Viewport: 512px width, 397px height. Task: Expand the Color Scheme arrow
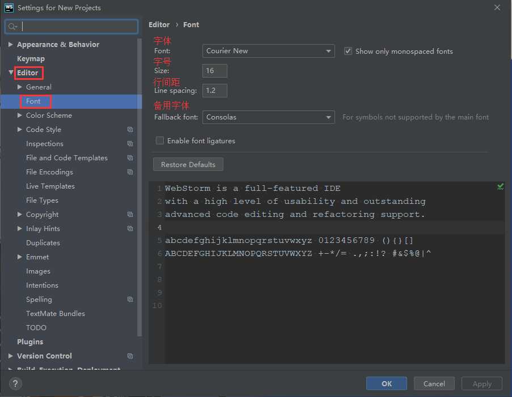20,115
